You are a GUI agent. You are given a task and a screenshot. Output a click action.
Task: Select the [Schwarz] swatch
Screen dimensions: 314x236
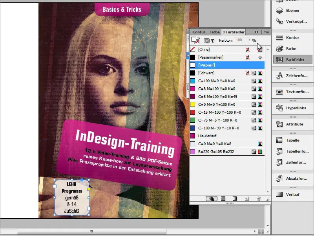pyautogui.click(x=227, y=73)
